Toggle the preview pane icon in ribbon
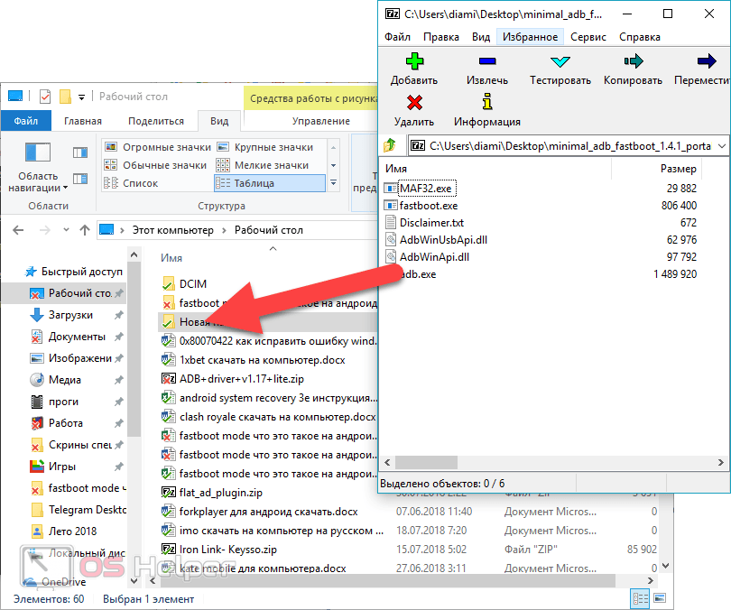This screenshot has width=731, height=610. (x=80, y=152)
